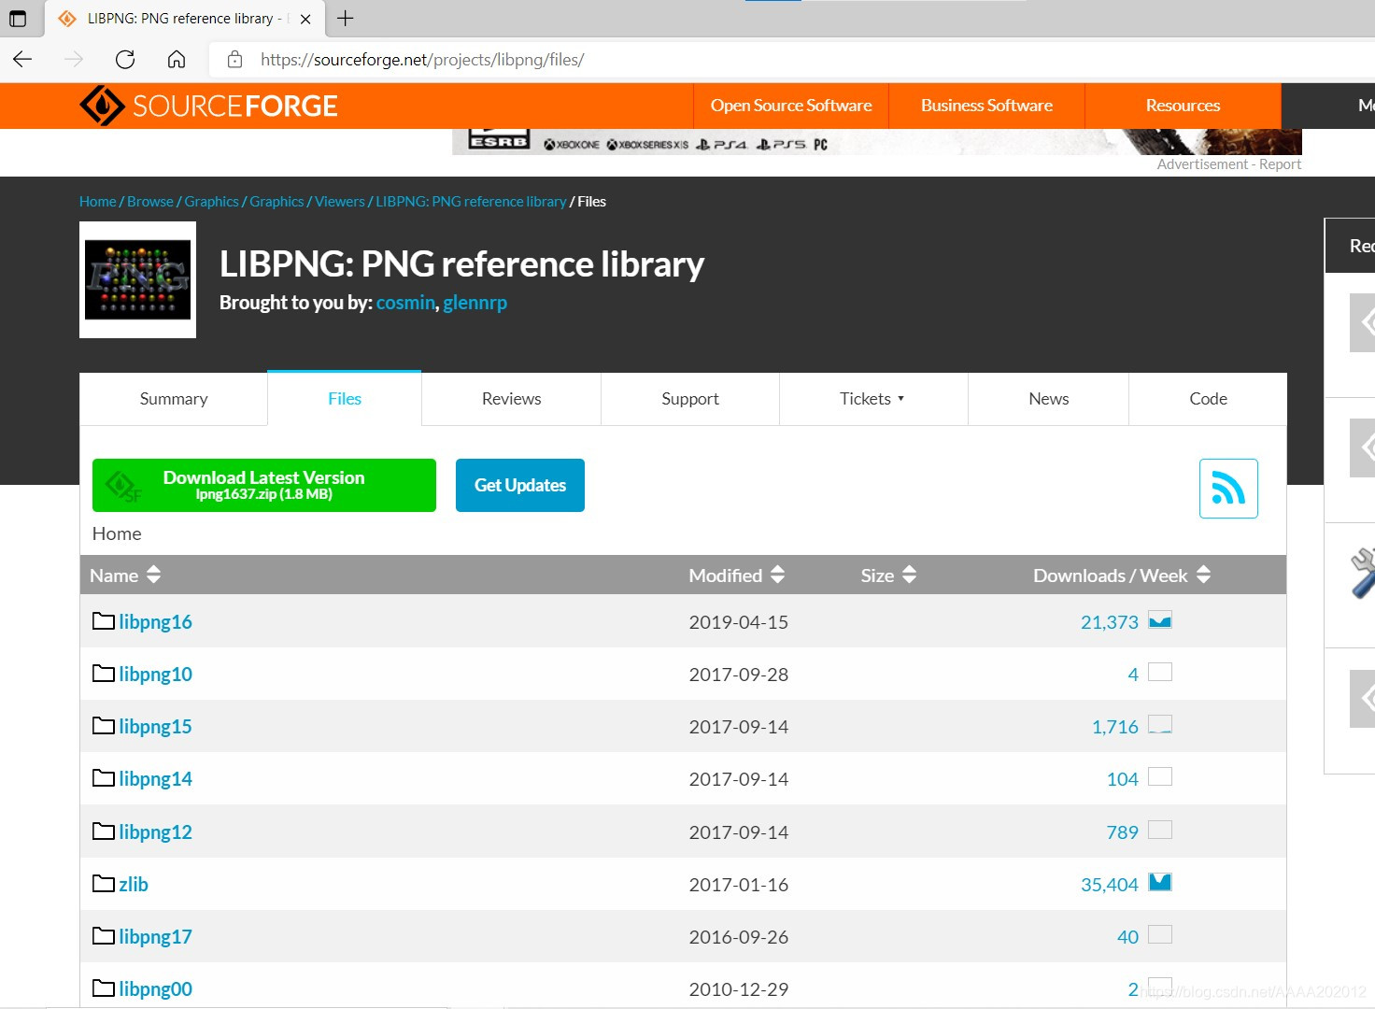The height and width of the screenshot is (1009, 1375).
Task: Open the libpng00 folder link
Action: (x=155, y=988)
